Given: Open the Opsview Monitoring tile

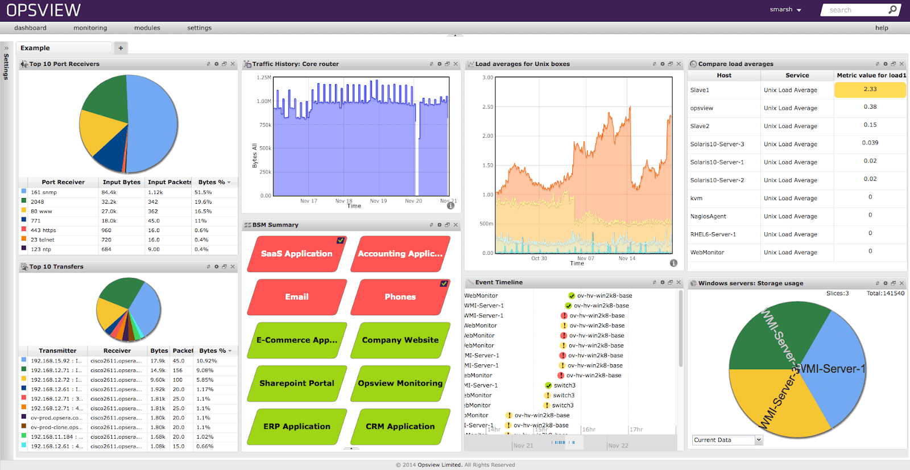Looking at the screenshot, I should tap(400, 384).
